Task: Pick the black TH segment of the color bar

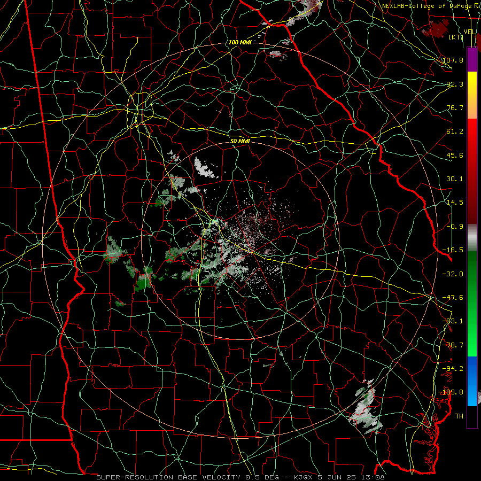Action: coord(472,416)
